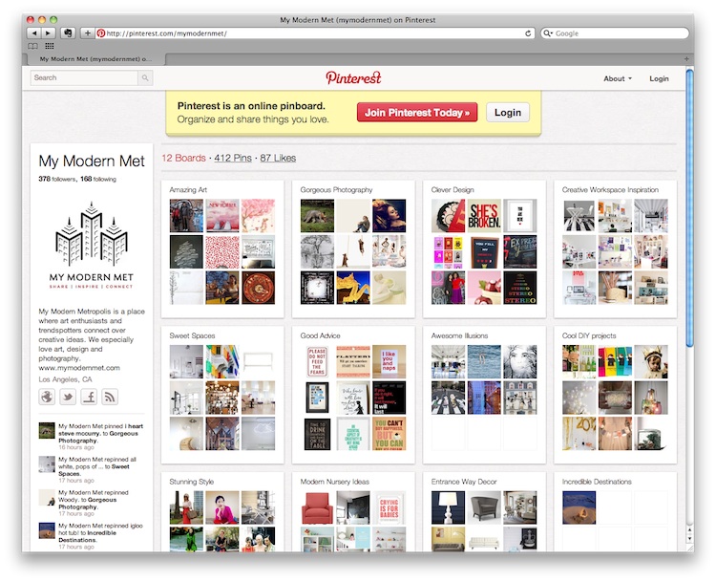The height and width of the screenshot is (582, 716).
Task: Open the Facebook profile icon
Action: [x=89, y=397]
